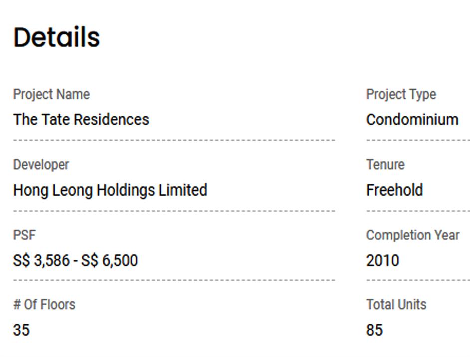Select the 35 floors value
The width and height of the screenshot is (470, 357).
point(21,330)
